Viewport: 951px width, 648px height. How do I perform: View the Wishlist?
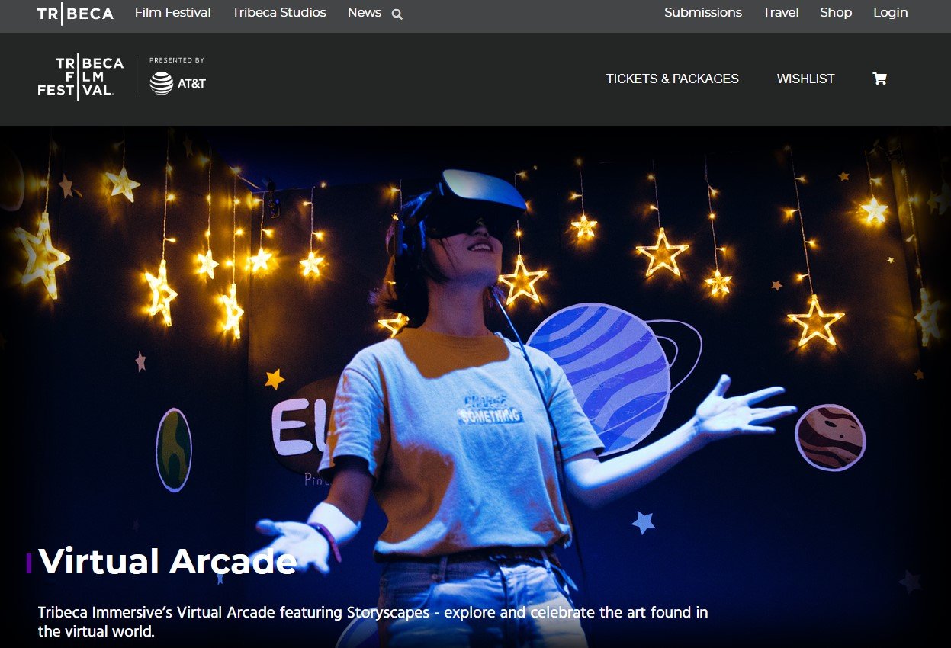[x=805, y=79]
